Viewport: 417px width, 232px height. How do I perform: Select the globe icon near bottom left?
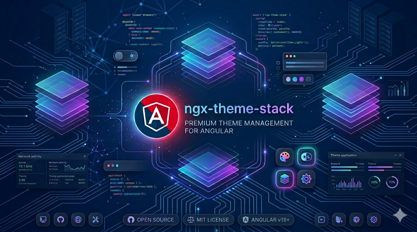78,220
